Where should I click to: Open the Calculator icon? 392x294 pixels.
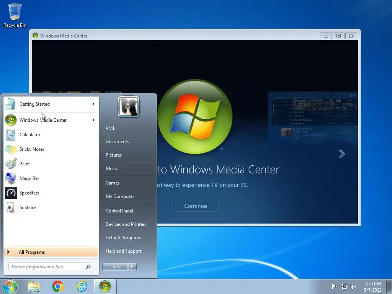(x=11, y=135)
